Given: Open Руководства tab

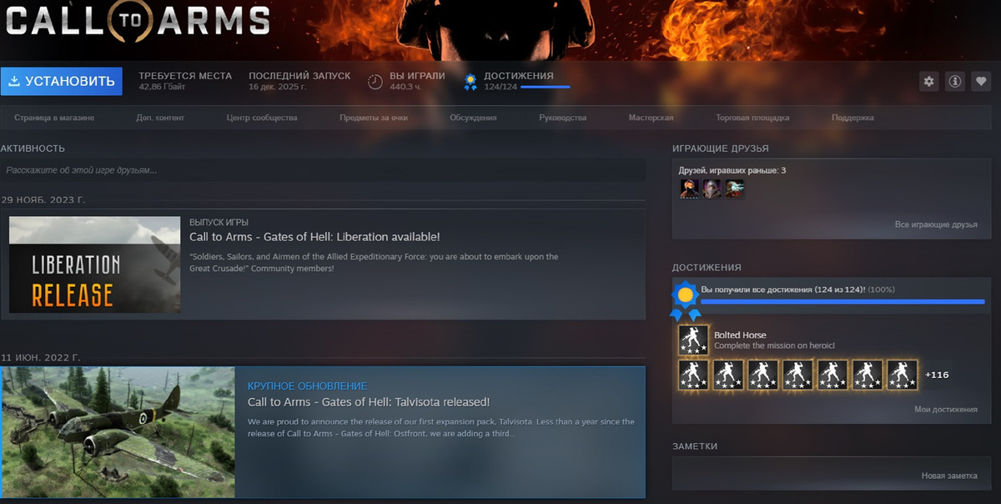Looking at the screenshot, I should (563, 118).
